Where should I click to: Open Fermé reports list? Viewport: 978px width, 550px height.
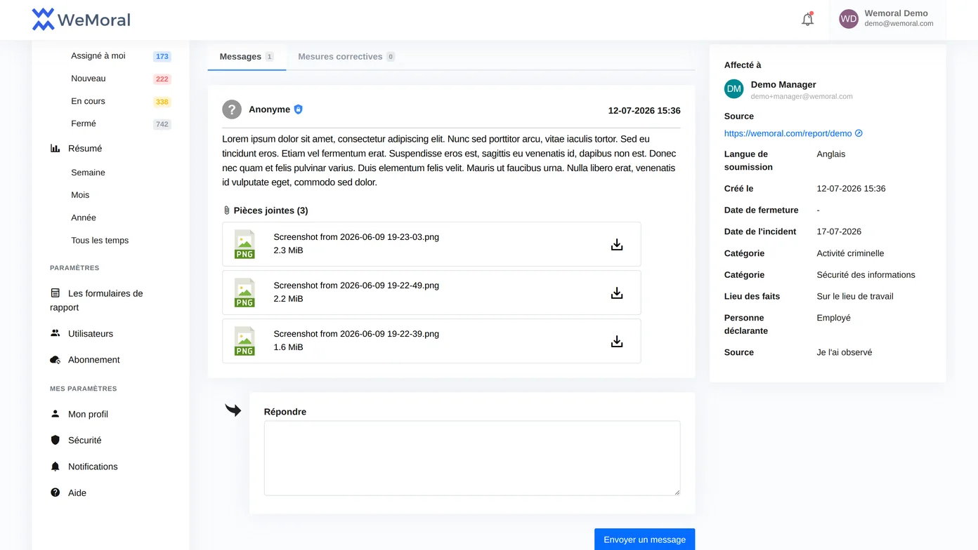(x=84, y=123)
